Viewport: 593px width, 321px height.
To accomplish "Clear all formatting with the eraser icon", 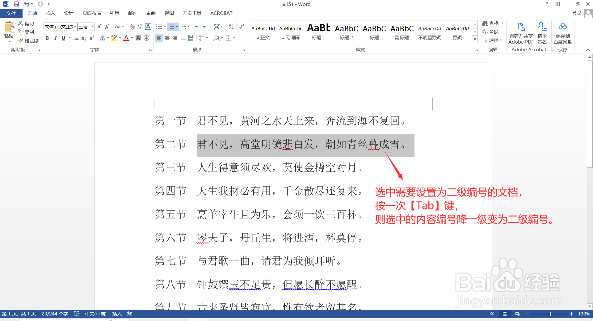I will click(x=132, y=27).
